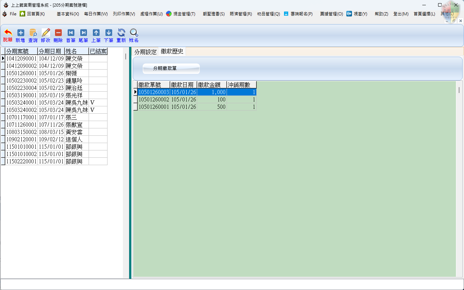Select payment row 10501260002
Image resolution: width=464 pixels, height=290 pixels.
pyautogui.click(x=154, y=99)
